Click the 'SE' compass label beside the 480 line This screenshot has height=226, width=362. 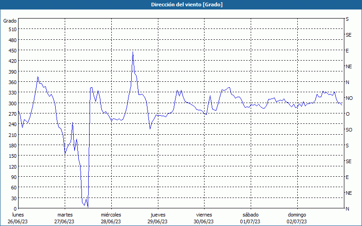click(348, 35)
